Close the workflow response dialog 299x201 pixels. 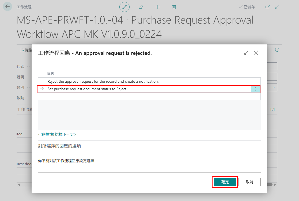[x=256, y=53]
